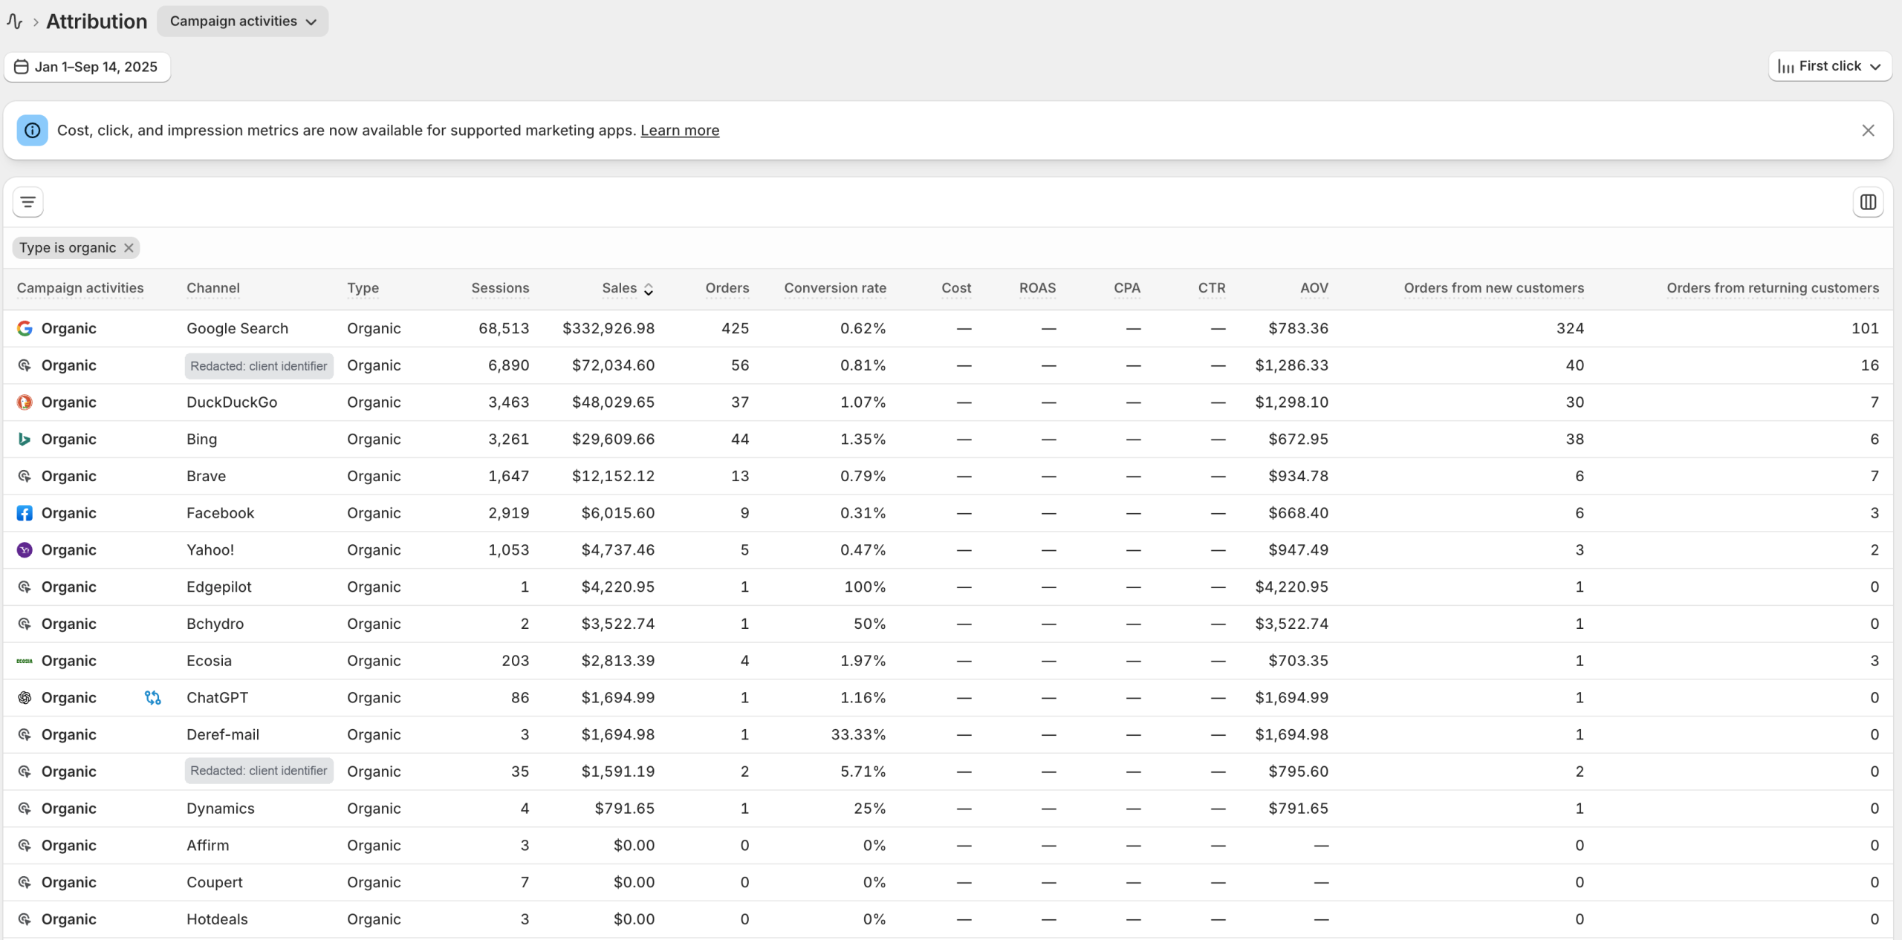Click Orders from new customers header
1902x940 pixels.
[1494, 288]
